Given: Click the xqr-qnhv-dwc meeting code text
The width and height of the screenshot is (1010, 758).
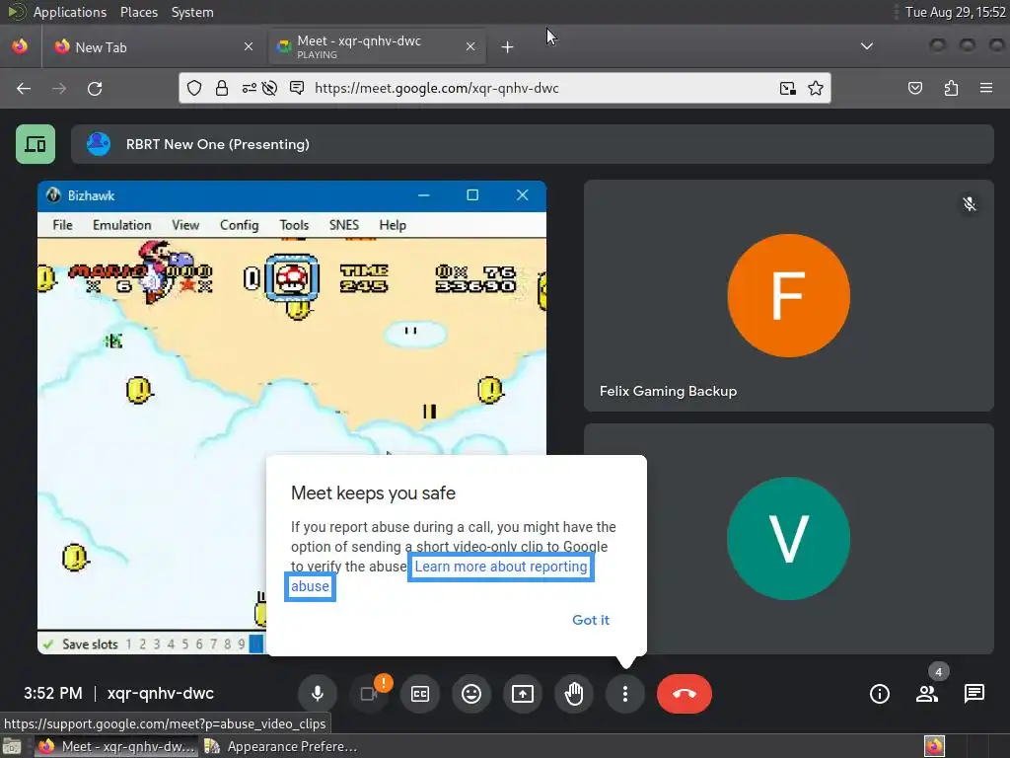Looking at the screenshot, I should (x=161, y=694).
